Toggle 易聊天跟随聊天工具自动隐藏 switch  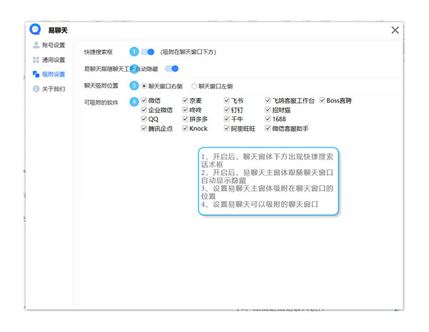pos(172,69)
